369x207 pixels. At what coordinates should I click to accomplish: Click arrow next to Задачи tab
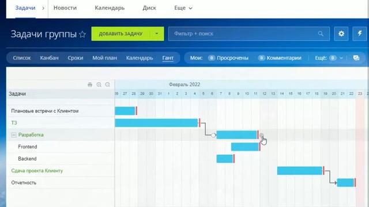pyautogui.click(x=43, y=8)
